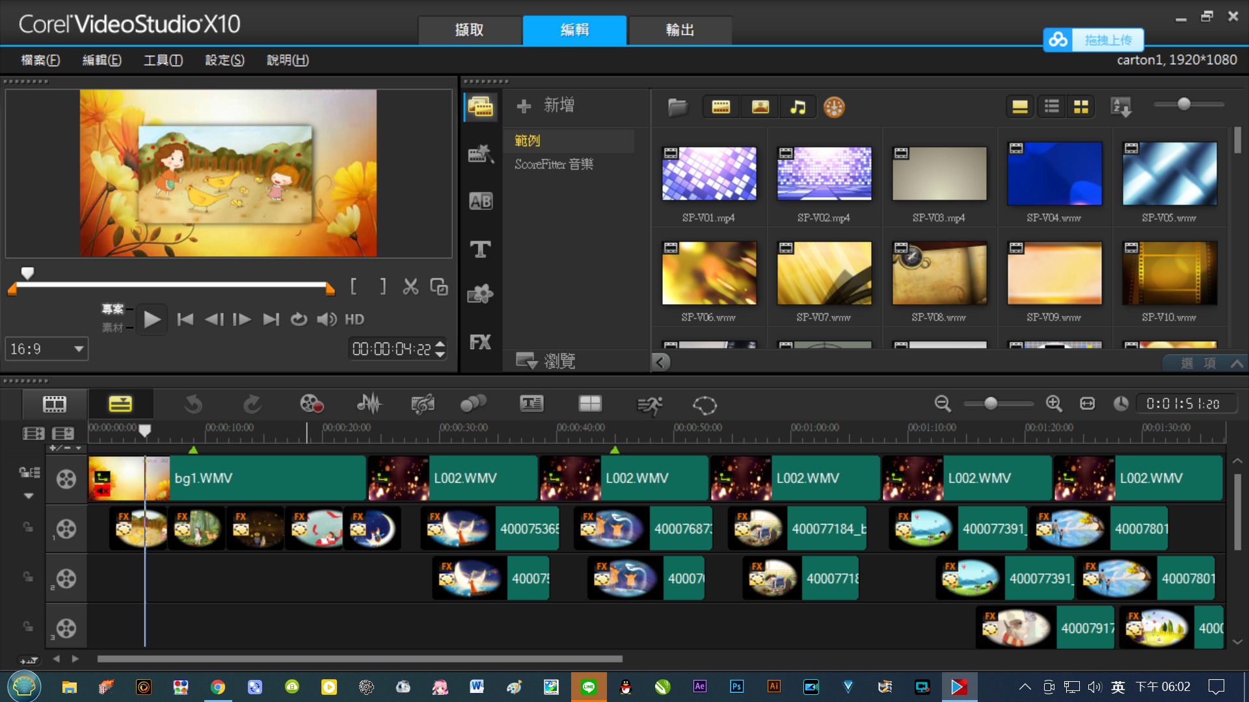
Task: Open the 設定(S) menu
Action: click(x=224, y=60)
